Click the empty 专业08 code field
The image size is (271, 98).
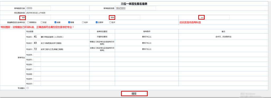(x=37, y=74)
